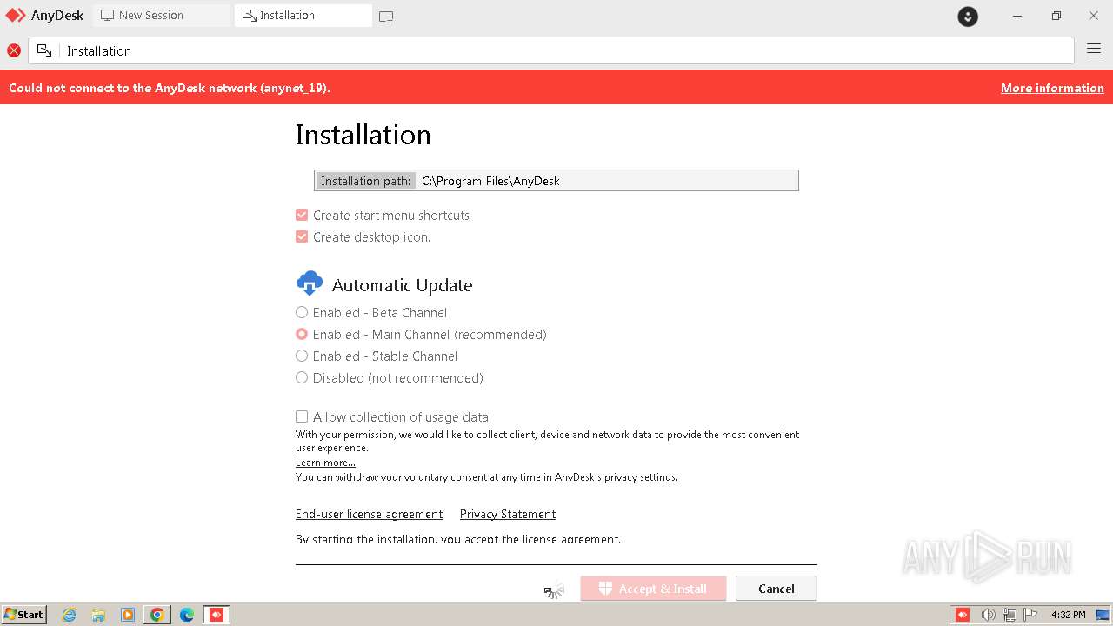Open the Privacy Statement link
The height and width of the screenshot is (626, 1113).
[508, 514]
